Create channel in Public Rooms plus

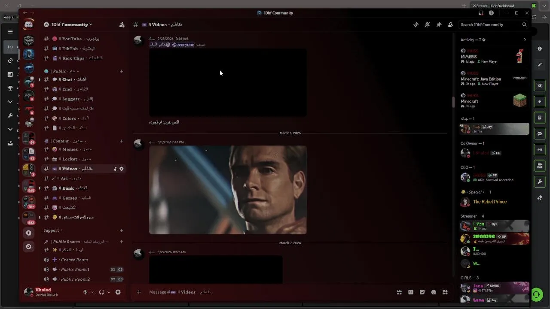pos(121,242)
